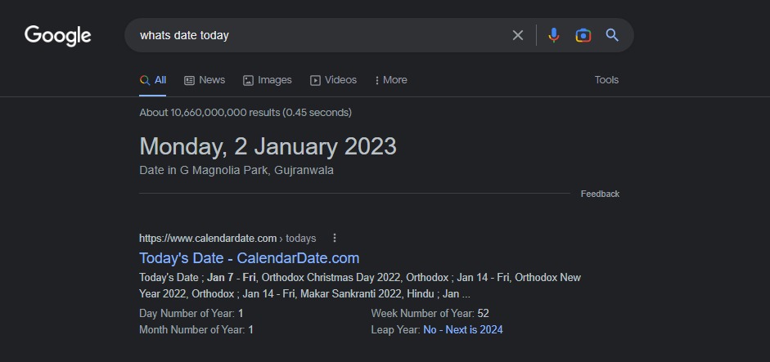Open the "No - Next is 2024" link

(462, 329)
